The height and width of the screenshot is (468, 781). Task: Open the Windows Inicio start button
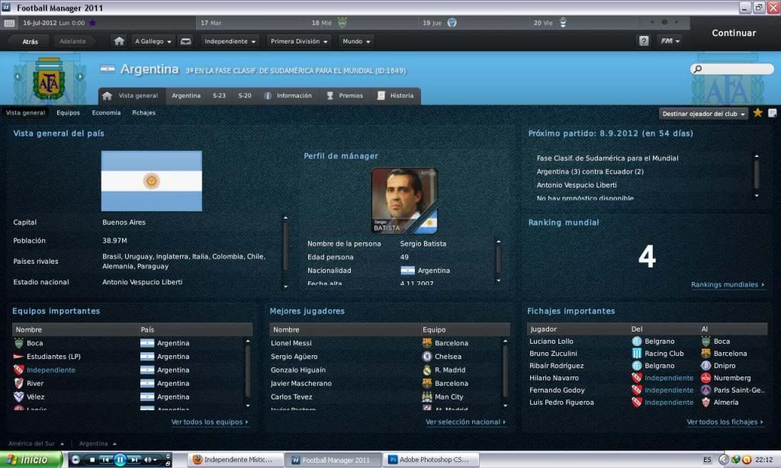tap(31, 460)
